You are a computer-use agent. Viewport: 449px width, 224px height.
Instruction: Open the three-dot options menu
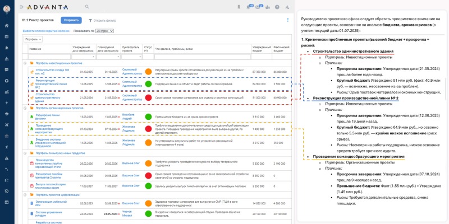click(288, 20)
